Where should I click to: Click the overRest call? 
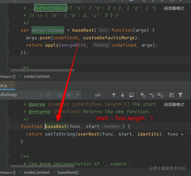coord(88,134)
